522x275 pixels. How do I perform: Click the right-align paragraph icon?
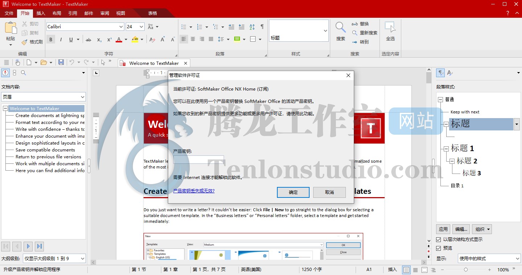click(x=202, y=39)
